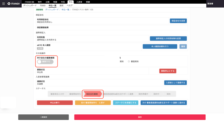
Task: Select the 契約中 status step
Action: (156, 94)
